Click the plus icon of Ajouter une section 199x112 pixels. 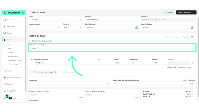coord(61,72)
